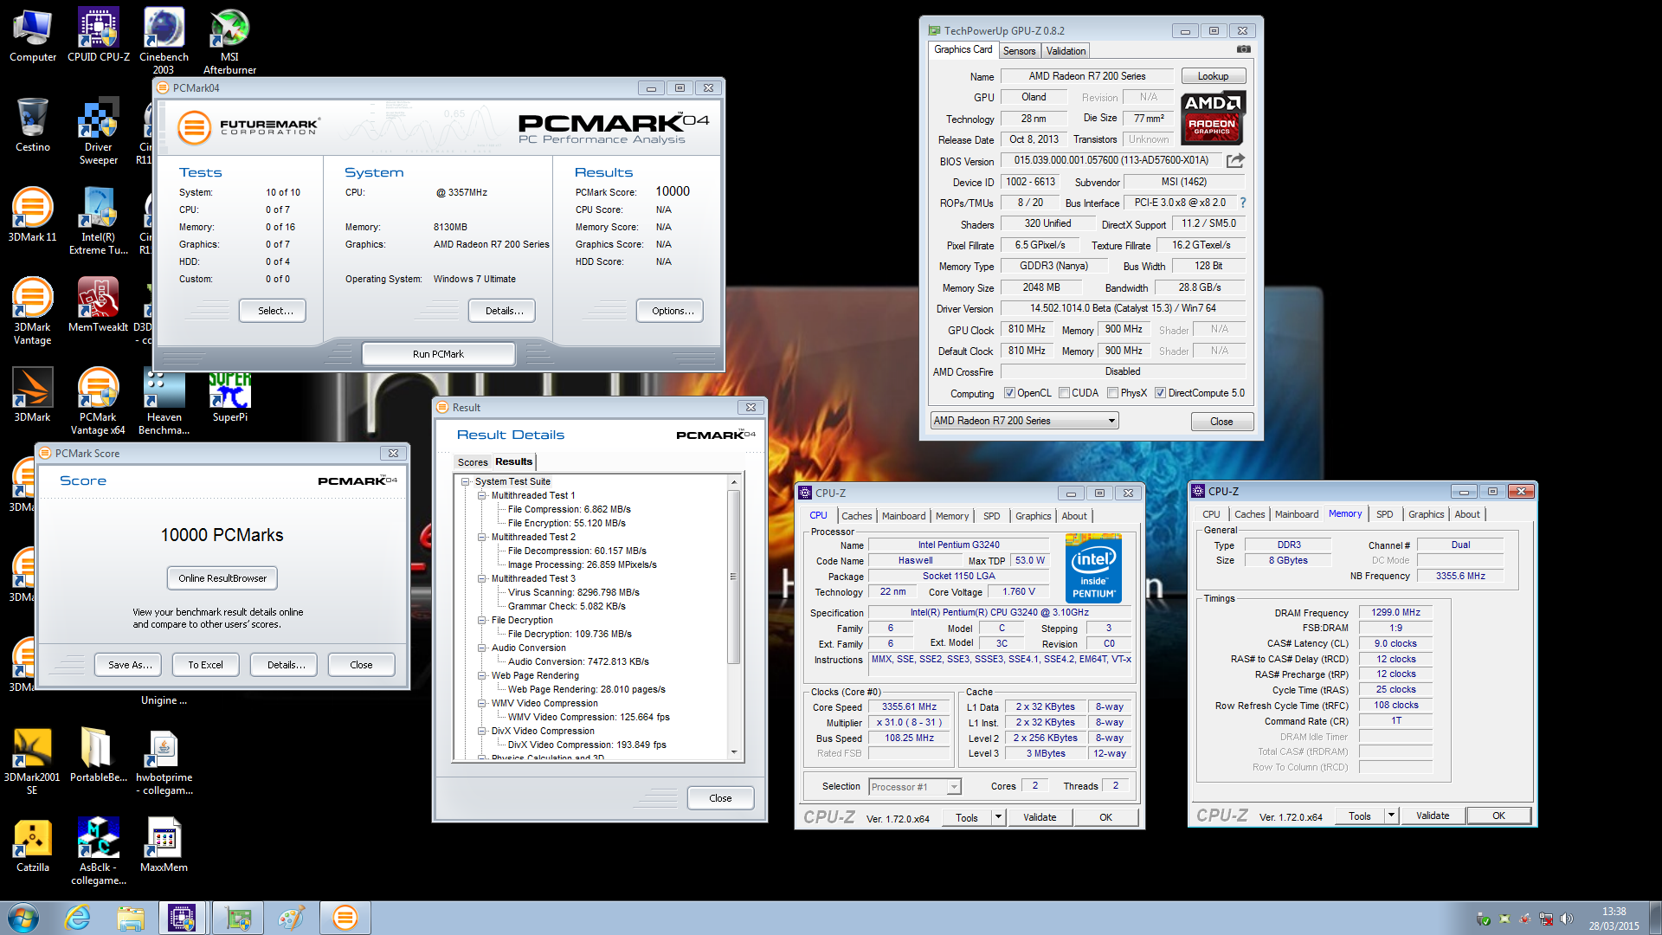Viewport: 1662px width, 935px height.
Task: Click Select... button under Tests
Action: click(x=273, y=311)
